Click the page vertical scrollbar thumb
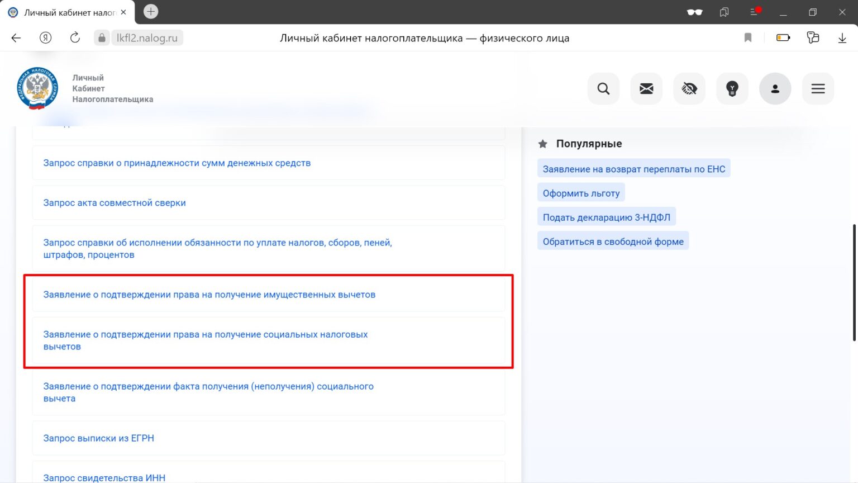Image resolution: width=858 pixels, height=483 pixels. [854, 282]
